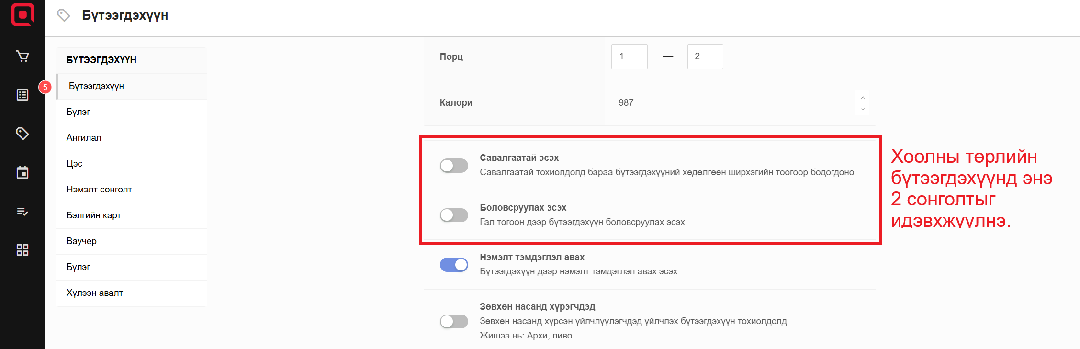Click the tag icon beside Бүтээгдэхүүн header
Screen dimensions: 1080x349
pyautogui.click(x=64, y=15)
